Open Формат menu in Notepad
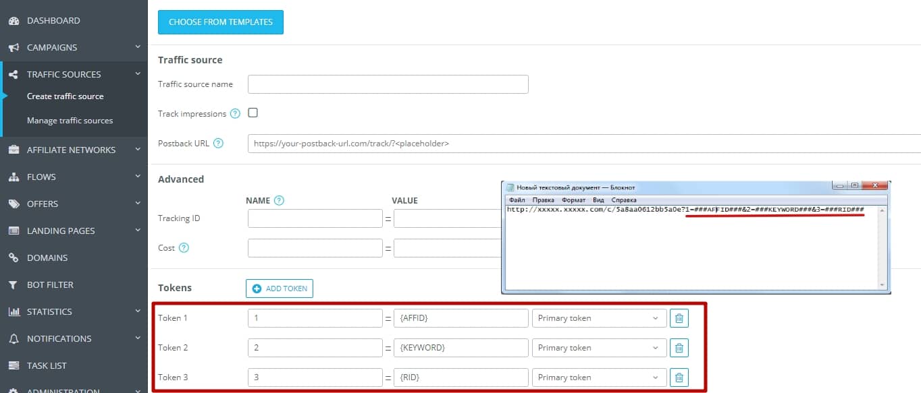 (573, 200)
